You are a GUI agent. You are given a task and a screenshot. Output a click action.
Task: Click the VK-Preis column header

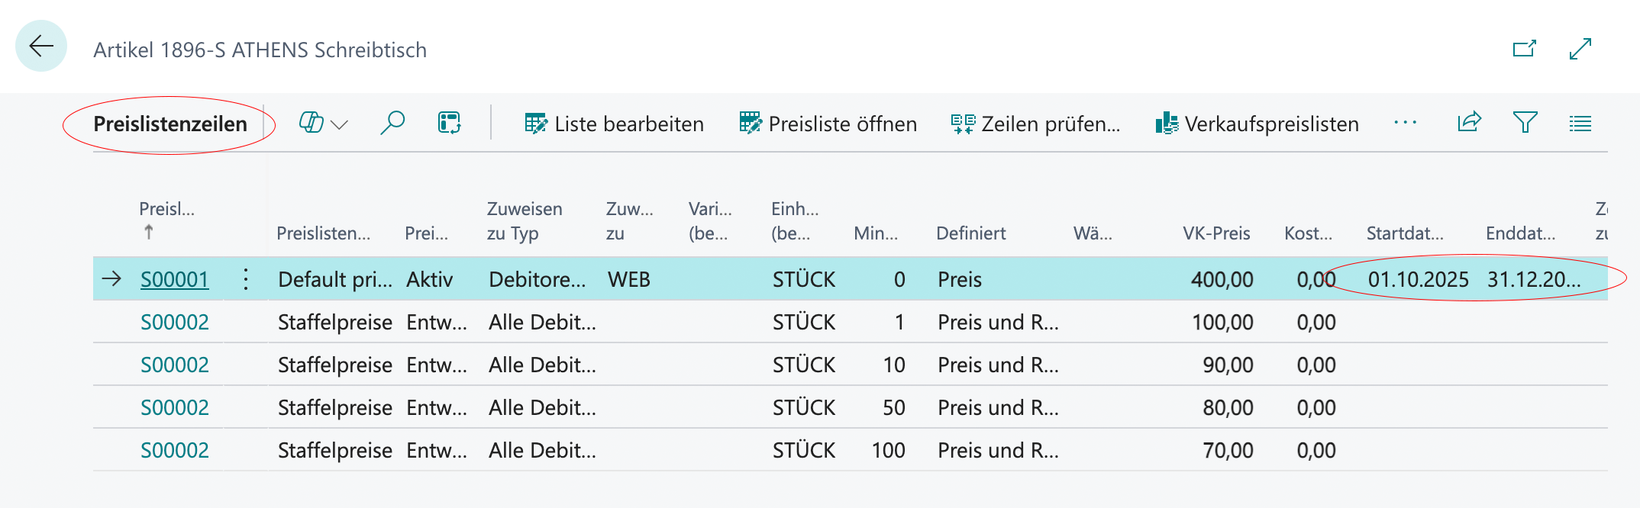(x=1216, y=233)
